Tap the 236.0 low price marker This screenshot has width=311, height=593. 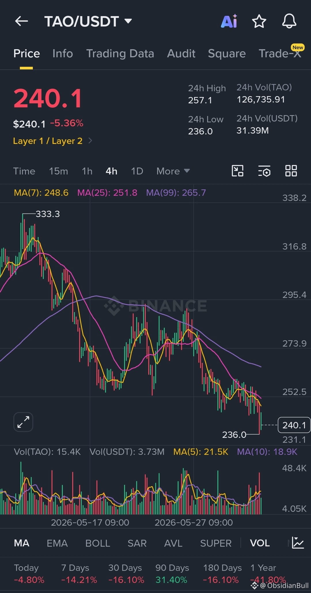coord(234,434)
